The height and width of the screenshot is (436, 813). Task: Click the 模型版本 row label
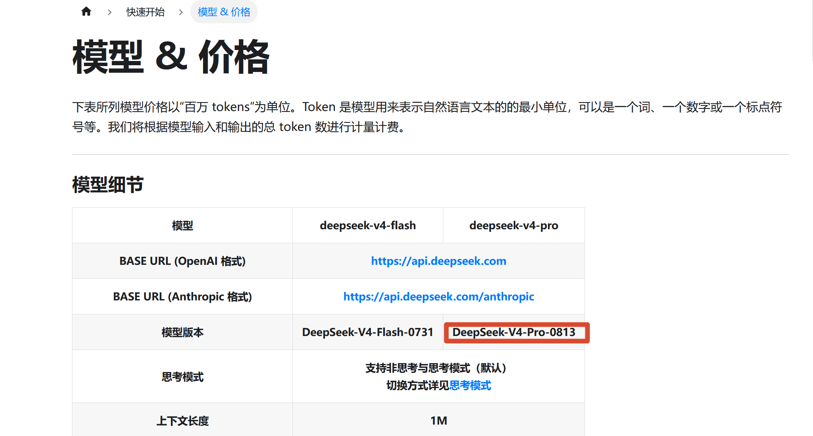183,332
